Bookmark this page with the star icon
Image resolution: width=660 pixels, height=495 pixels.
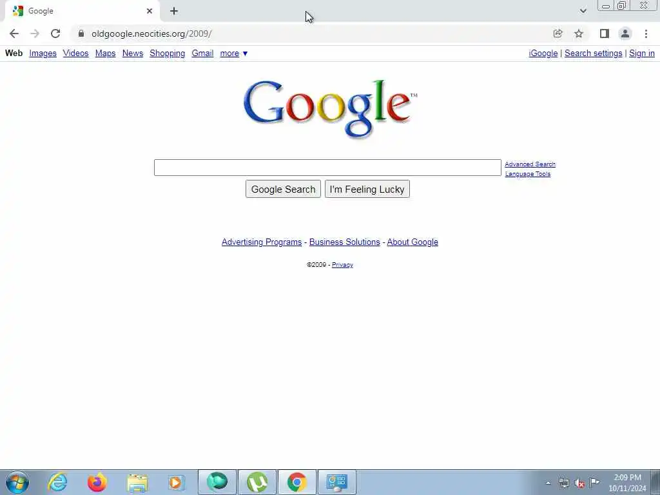pyautogui.click(x=579, y=34)
